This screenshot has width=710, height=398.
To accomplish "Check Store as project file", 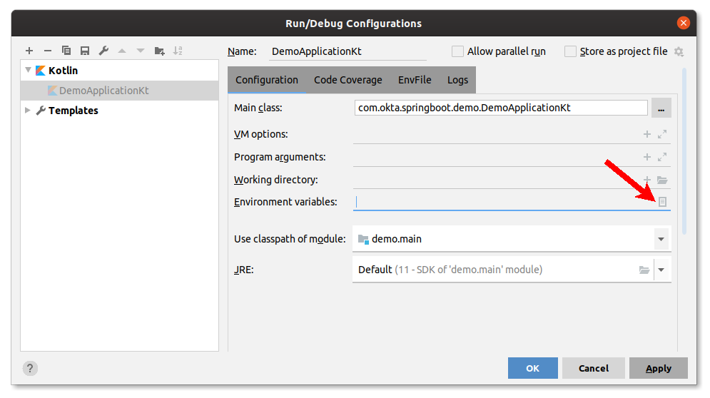I will tap(570, 51).
